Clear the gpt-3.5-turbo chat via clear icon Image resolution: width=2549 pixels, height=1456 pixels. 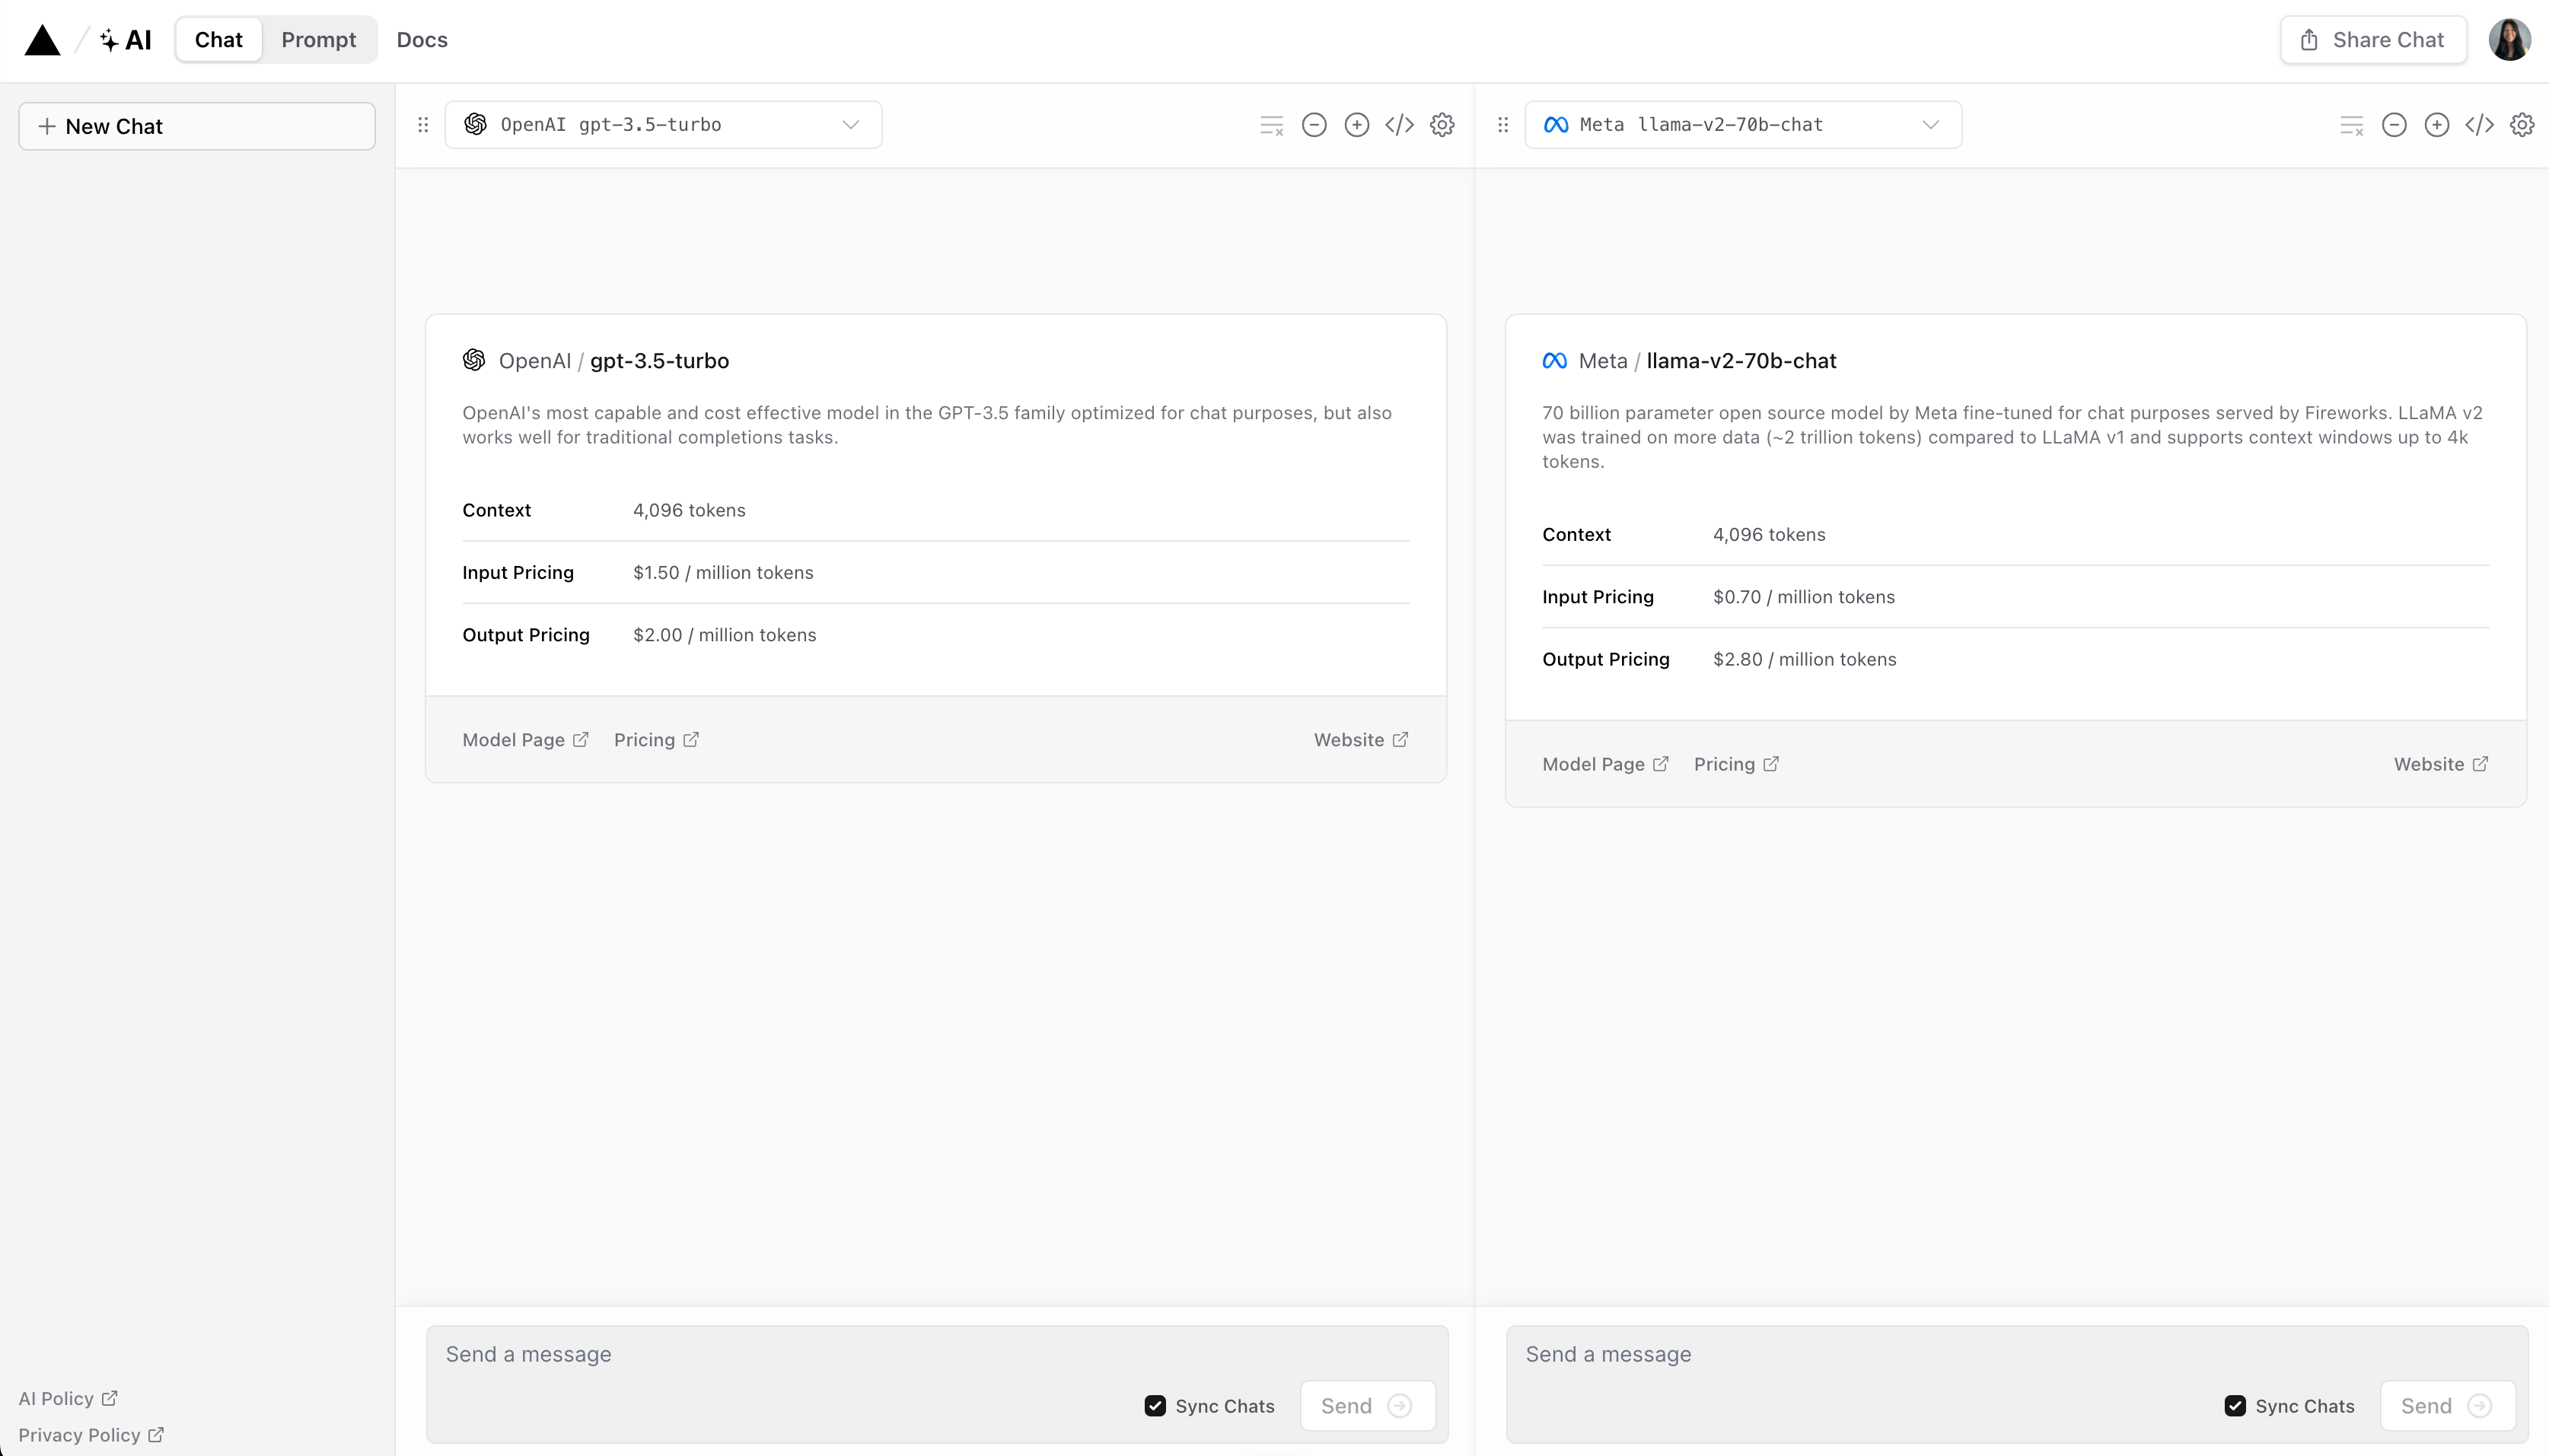[x=1272, y=125]
